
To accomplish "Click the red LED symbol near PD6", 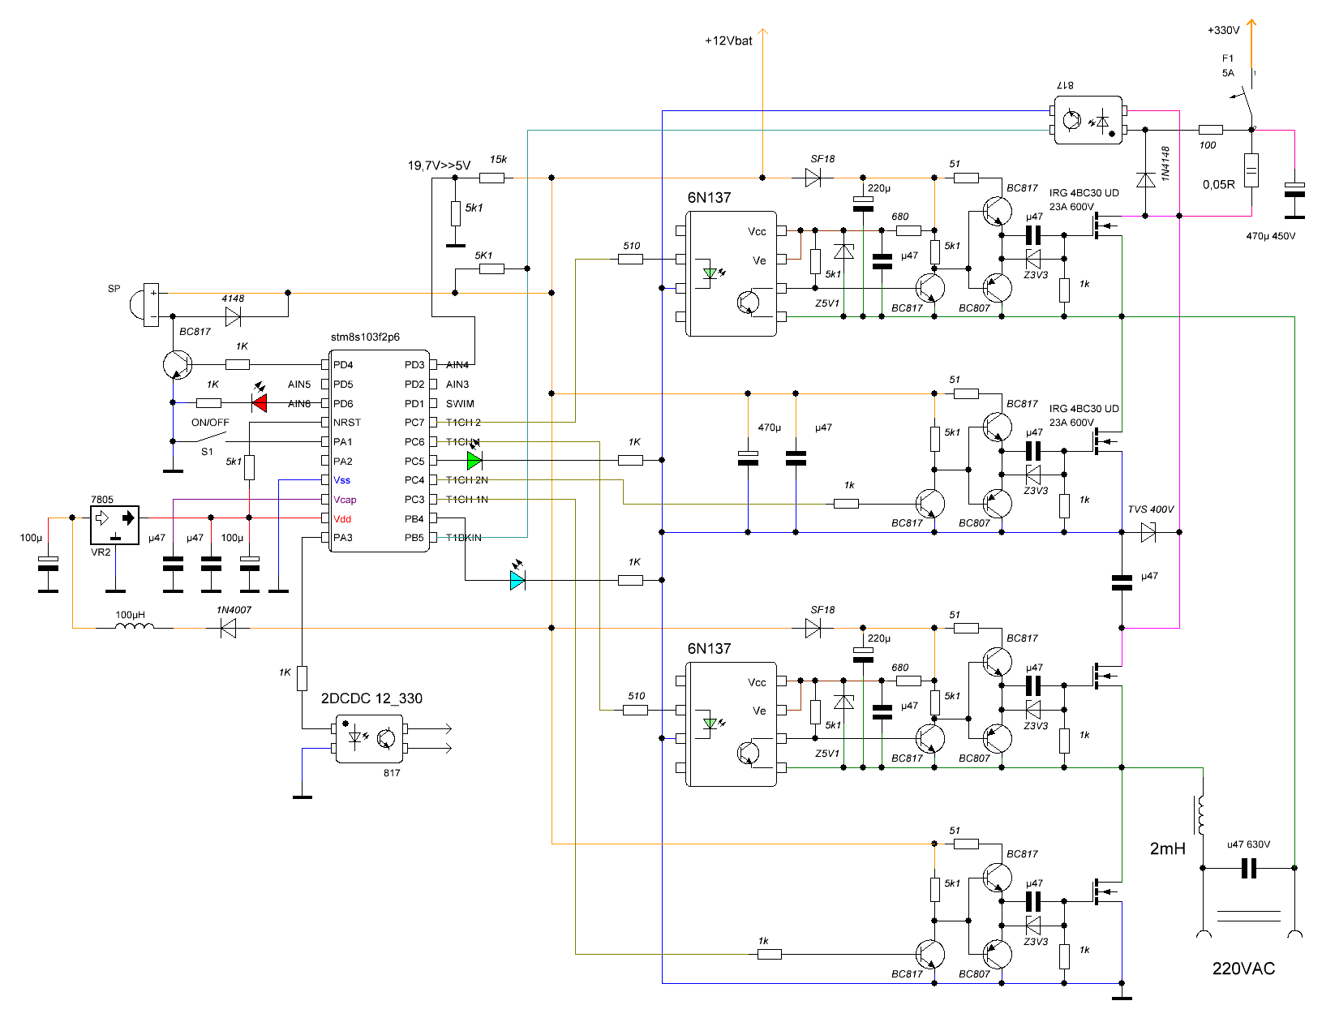I will [x=260, y=402].
